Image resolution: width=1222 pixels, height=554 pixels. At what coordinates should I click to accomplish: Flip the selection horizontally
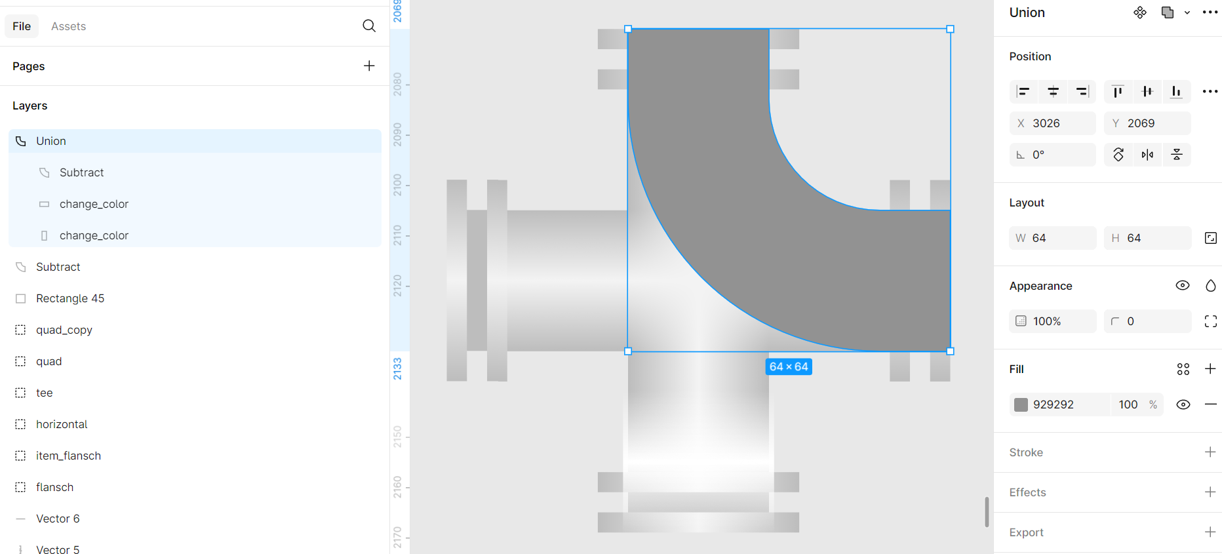tap(1147, 155)
